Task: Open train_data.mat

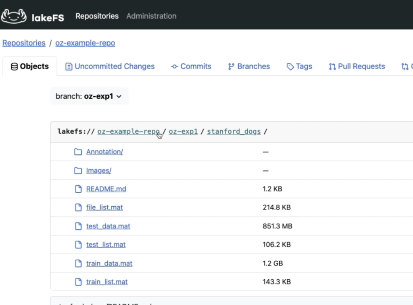Action: click(x=109, y=264)
